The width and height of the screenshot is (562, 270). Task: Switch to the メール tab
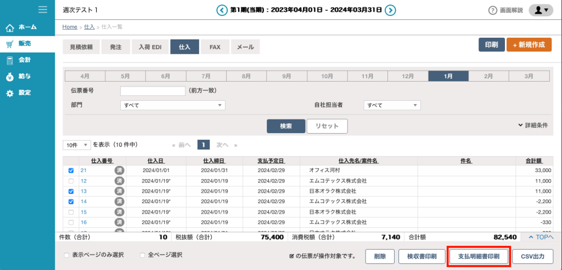coord(245,47)
